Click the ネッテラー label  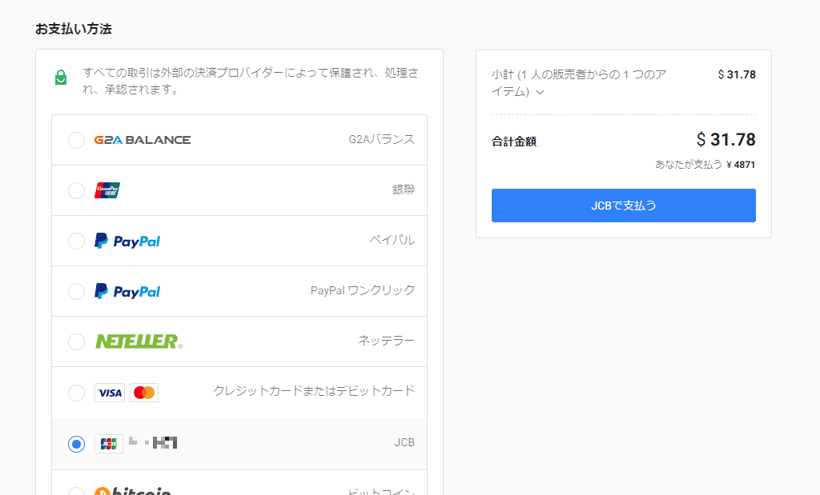point(386,341)
